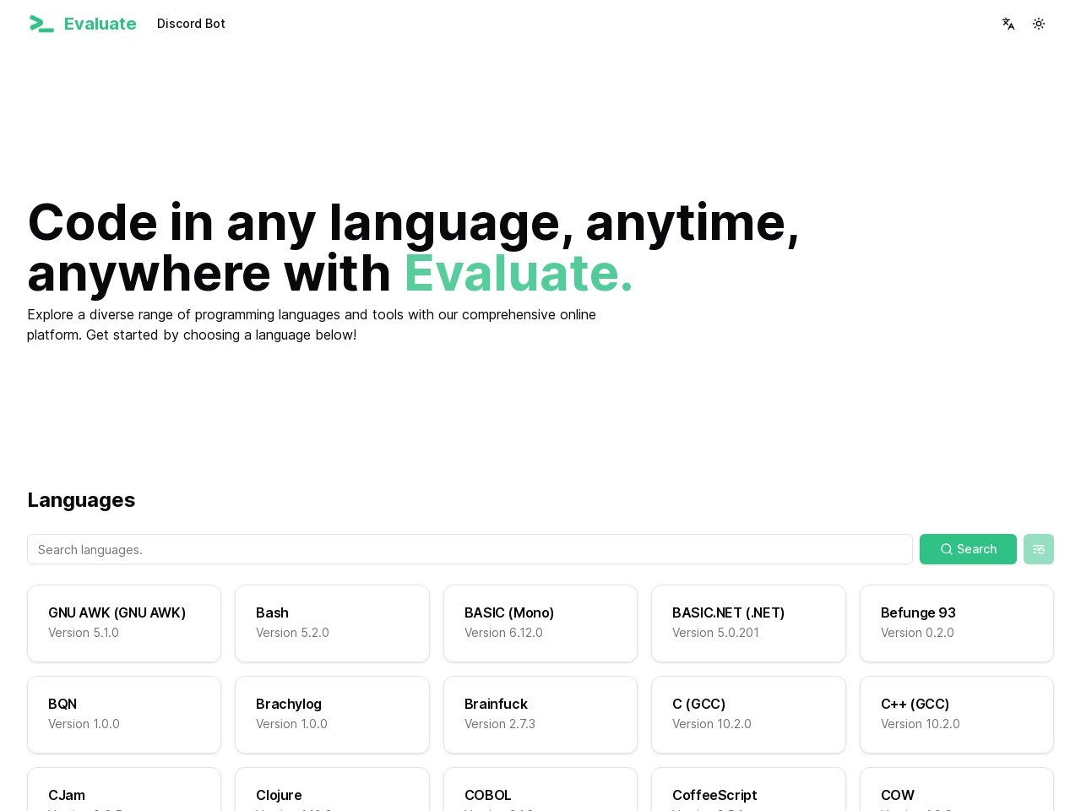Open the language translation icon
The width and height of the screenshot is (1081, 811).
pos(1008,24)
